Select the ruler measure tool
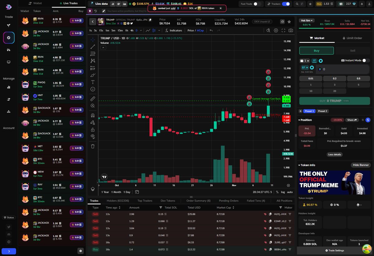The image size is (374, 256). click(x=93, y=98)
